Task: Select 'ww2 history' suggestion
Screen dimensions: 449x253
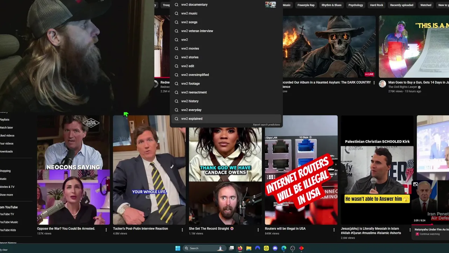Action: click(226, 101)
